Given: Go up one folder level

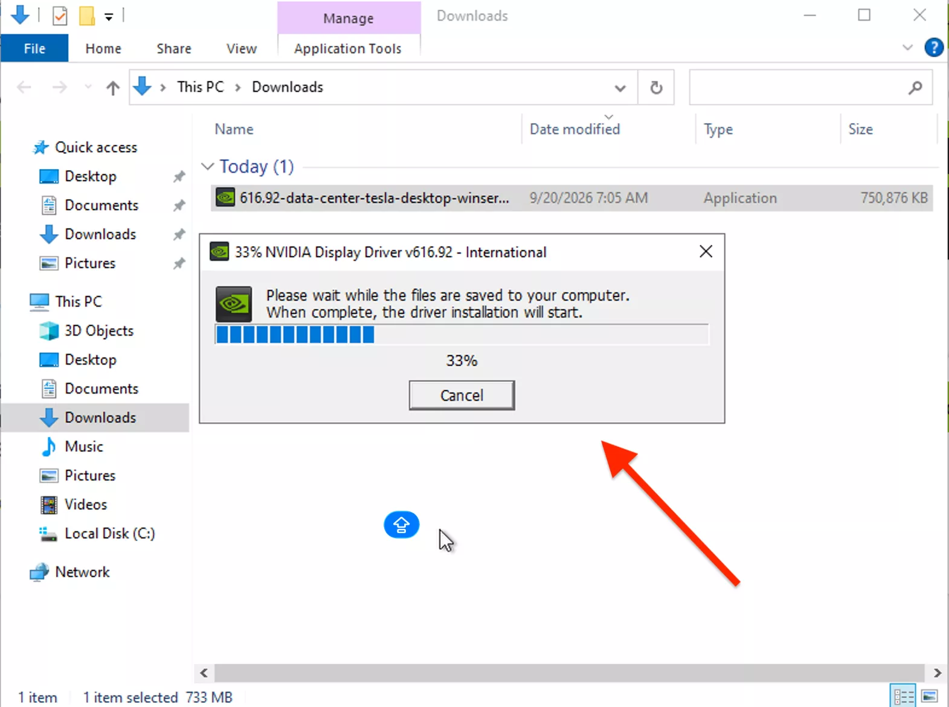Looking at the screenshot, I should click(113, 88).
